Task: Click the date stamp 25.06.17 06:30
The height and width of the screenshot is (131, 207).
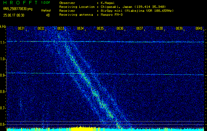Action: tap(14, 15)
